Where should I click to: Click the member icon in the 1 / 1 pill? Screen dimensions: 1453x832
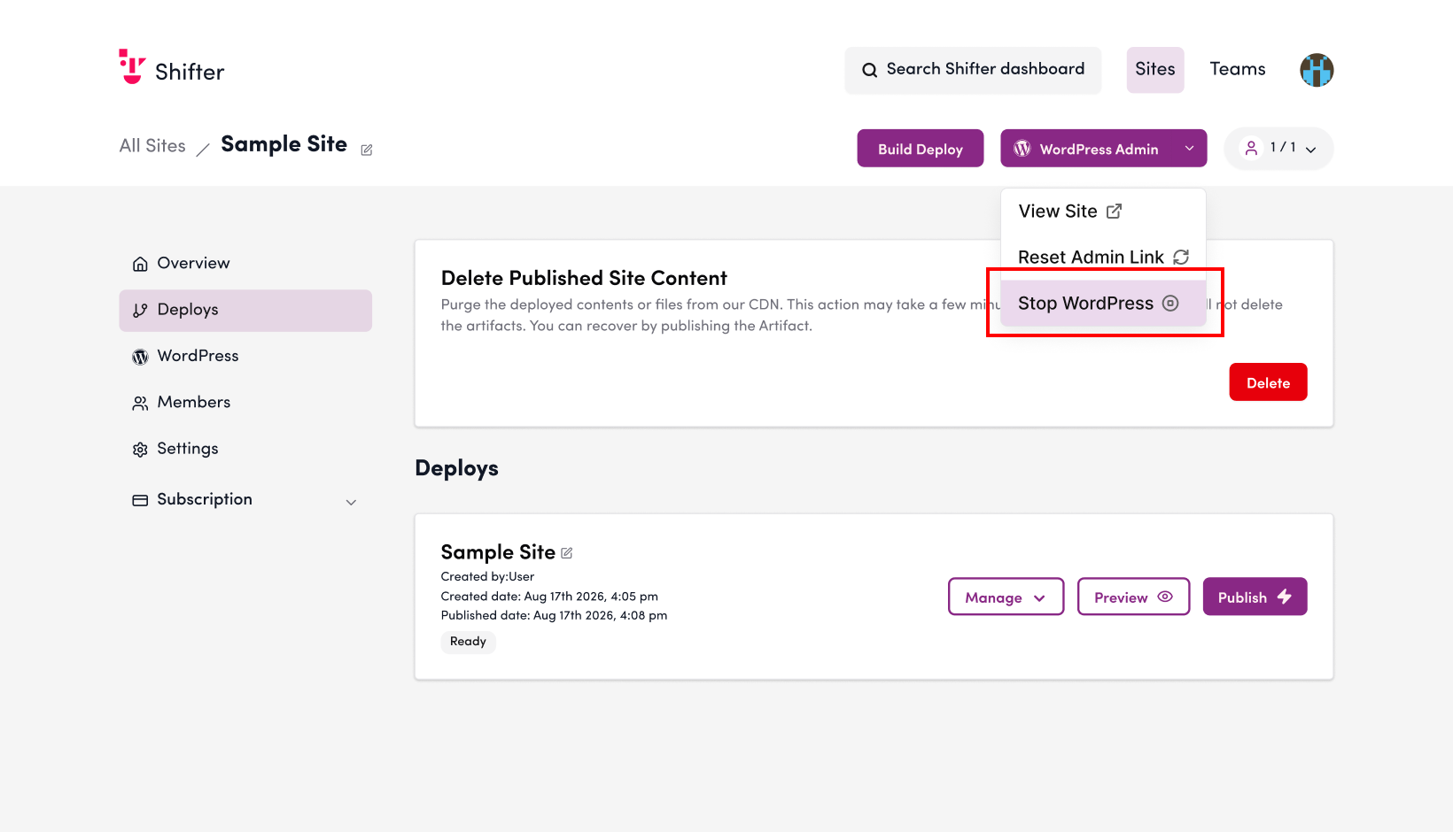tap(1251, 148)
